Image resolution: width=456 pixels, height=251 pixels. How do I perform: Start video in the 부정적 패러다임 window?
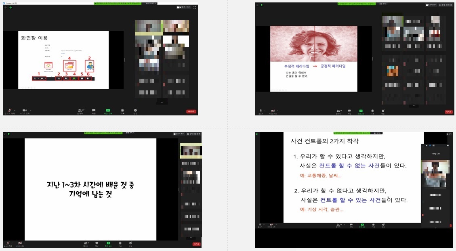(x=273, y=111)
